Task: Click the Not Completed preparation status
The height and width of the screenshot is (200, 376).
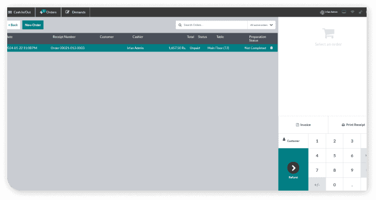Action: click(x=255, y=48)
